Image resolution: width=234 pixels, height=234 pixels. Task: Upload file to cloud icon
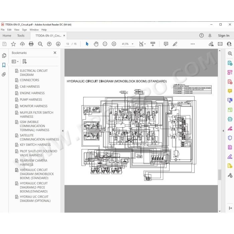22,44
